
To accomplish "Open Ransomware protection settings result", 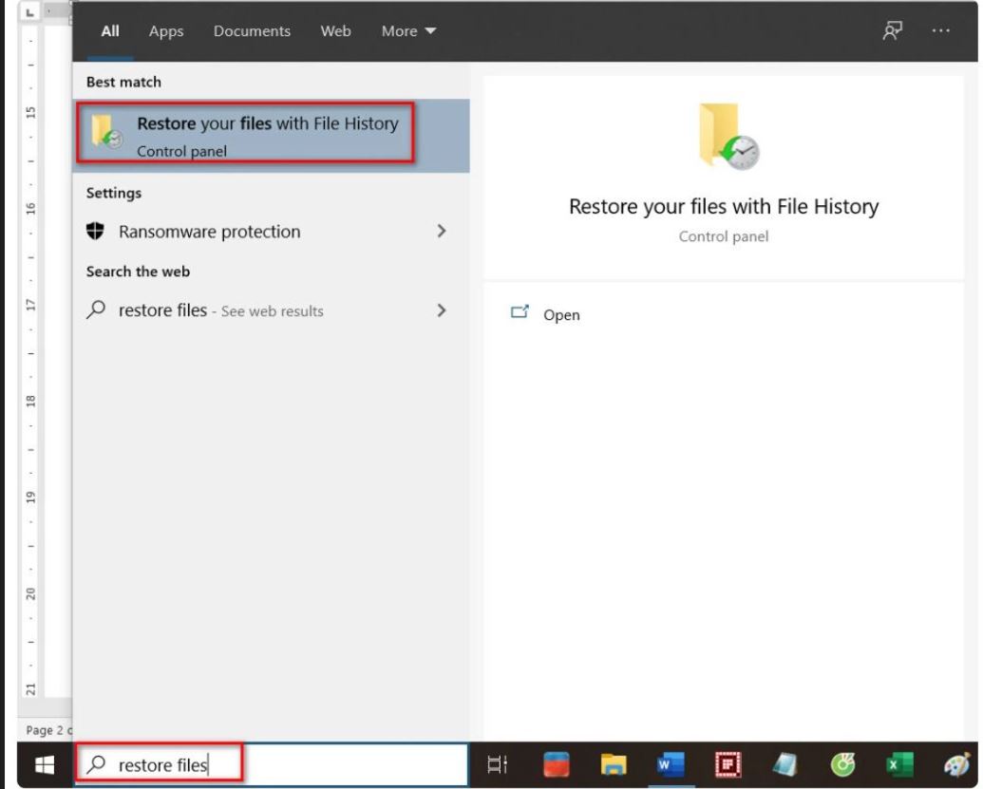I will pos(209,232).
